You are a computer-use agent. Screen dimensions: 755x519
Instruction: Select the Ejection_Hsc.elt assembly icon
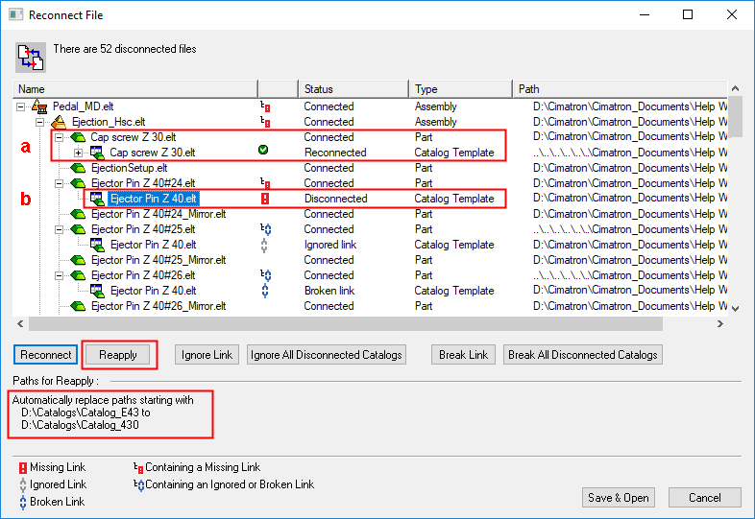click(x=59, y=122)
